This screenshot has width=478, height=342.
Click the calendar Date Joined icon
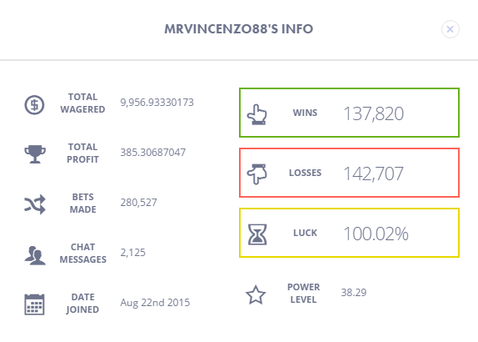pyautogui.click(x=34, y=304)
